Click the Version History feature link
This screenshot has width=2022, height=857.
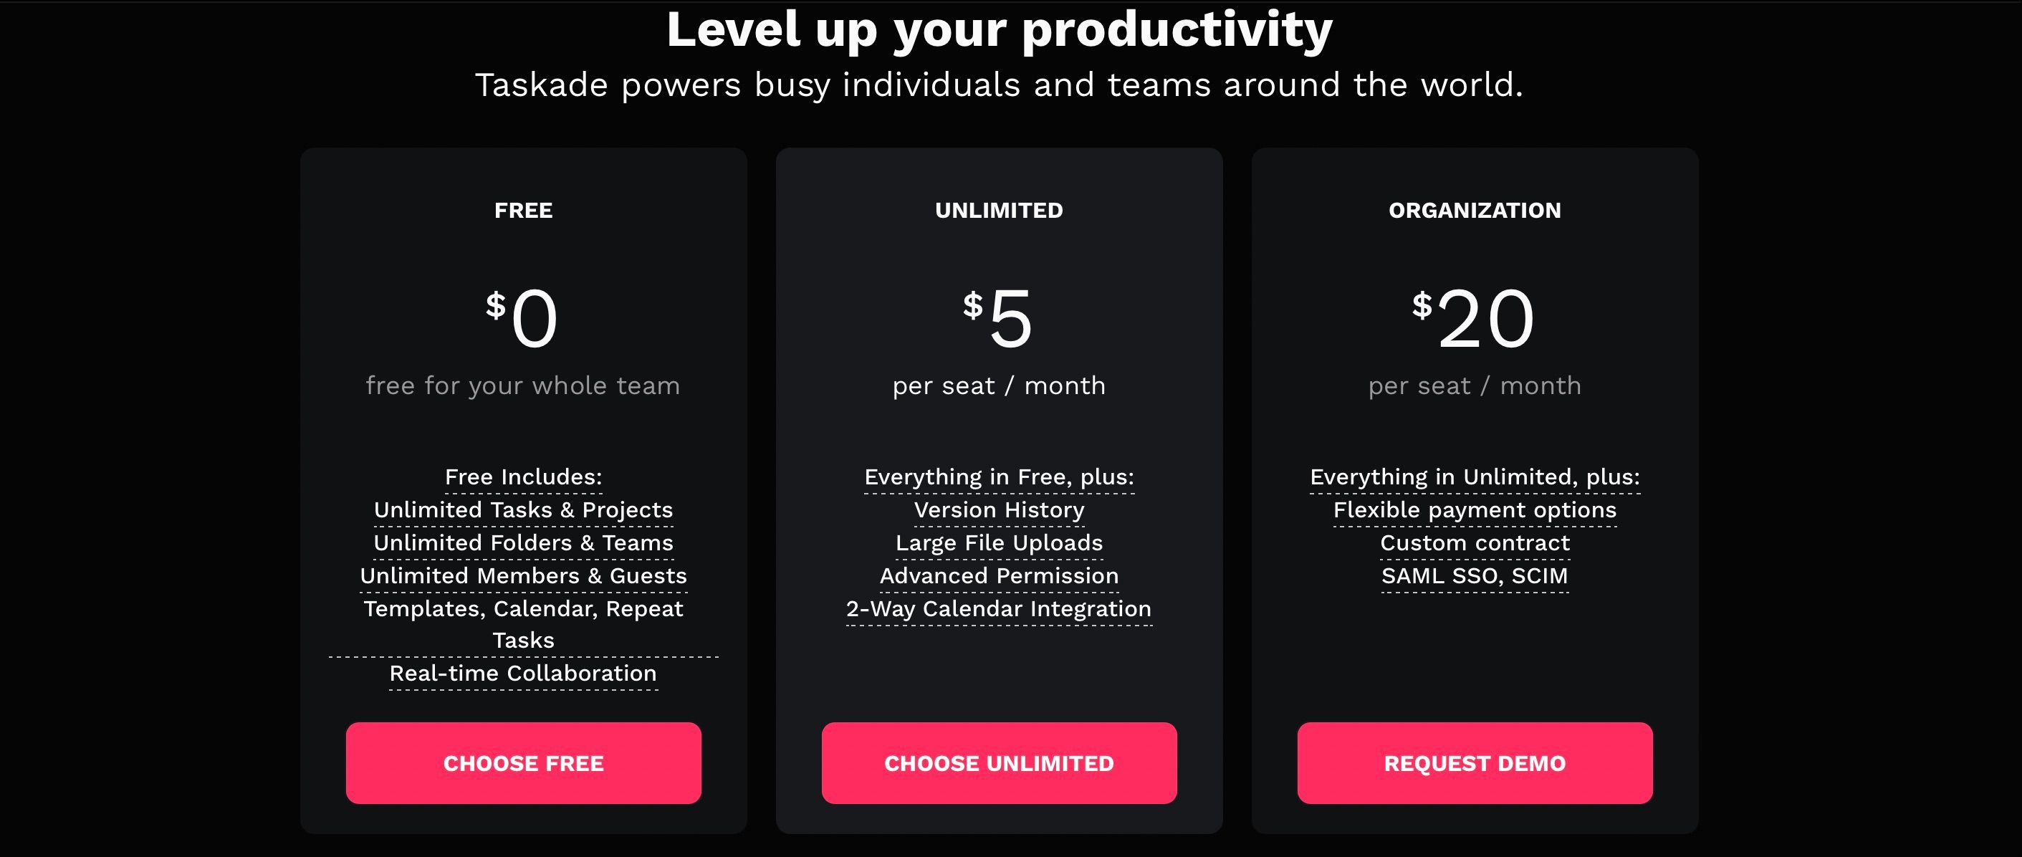tap(1000, 510)
